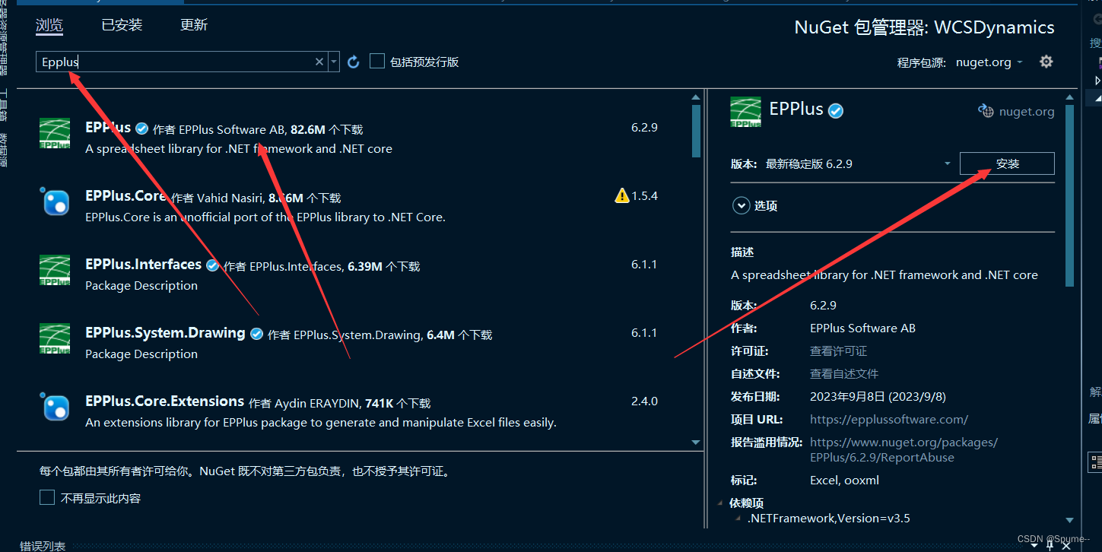Click the package list scrollbar thumb

click(696, 131)
